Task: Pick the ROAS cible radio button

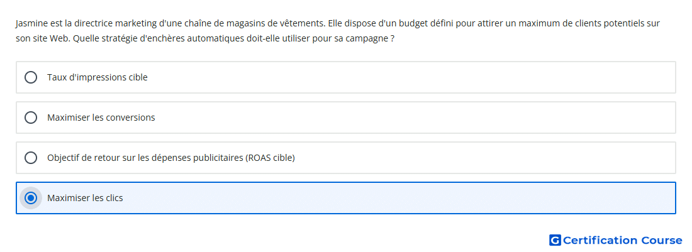Action: point(31,158)
